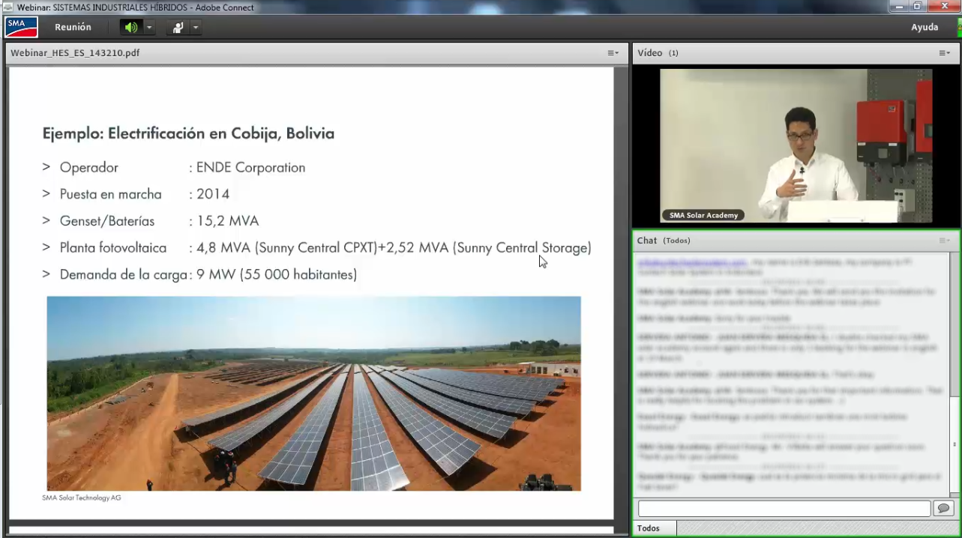Click the Adobe Connect title bar icon
962x538 pixels.
(x=8, y=7)
